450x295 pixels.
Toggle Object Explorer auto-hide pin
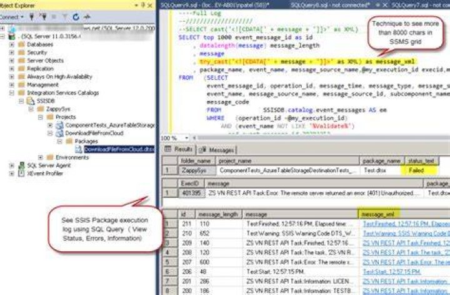(143, 5)
